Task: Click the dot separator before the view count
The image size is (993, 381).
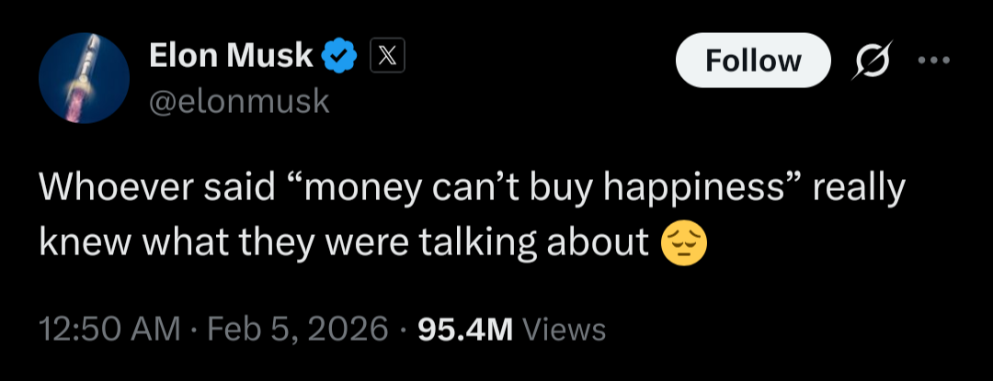Action: coord(403,329)
